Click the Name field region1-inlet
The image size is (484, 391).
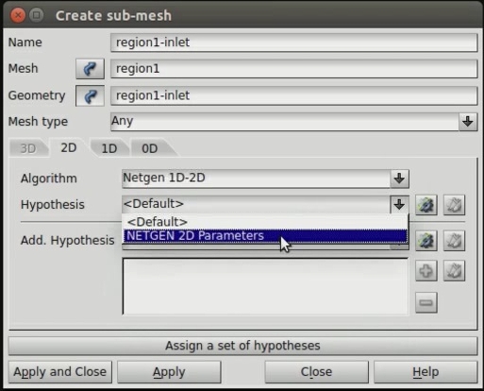(293, 42)
